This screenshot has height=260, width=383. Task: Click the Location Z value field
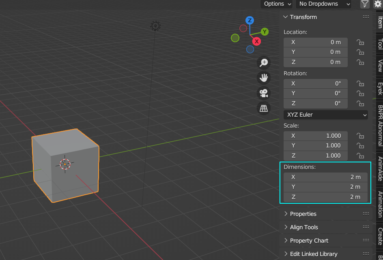[x=316, y=62]
